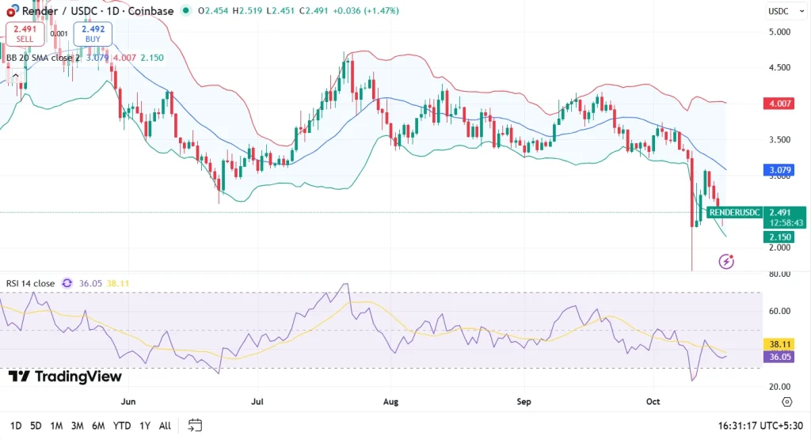
Task: Switch to the YTD time range
Action: [122, 426]
